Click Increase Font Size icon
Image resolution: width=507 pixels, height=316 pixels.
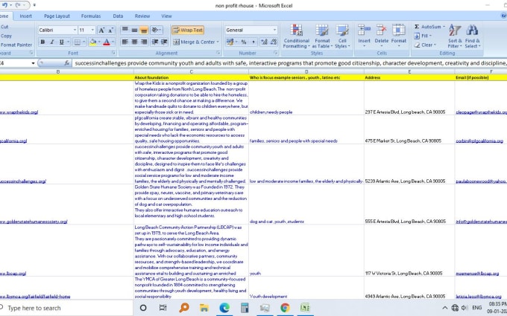tap(101, 30)
